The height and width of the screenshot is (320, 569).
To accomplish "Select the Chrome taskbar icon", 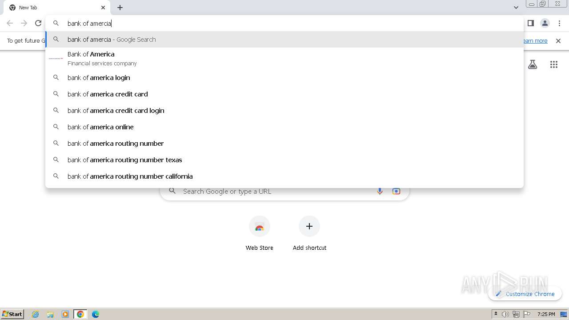I will coord(80,314).
